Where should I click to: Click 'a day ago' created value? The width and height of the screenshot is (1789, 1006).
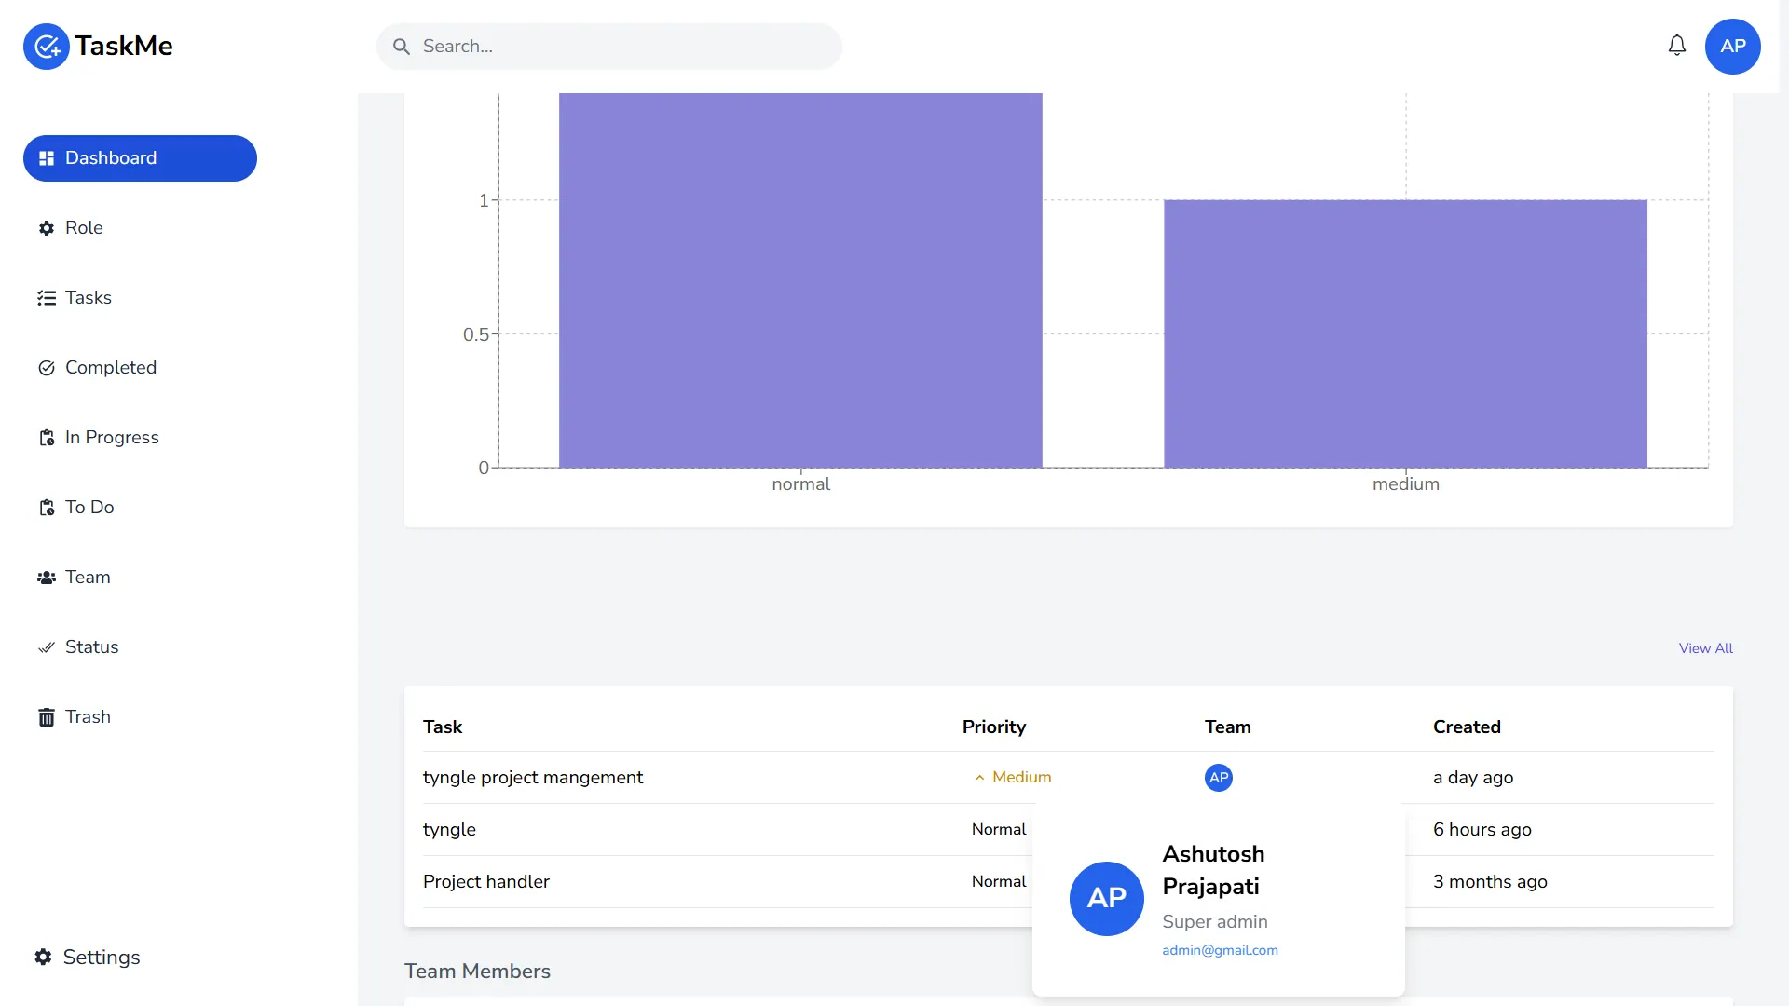1473,778
